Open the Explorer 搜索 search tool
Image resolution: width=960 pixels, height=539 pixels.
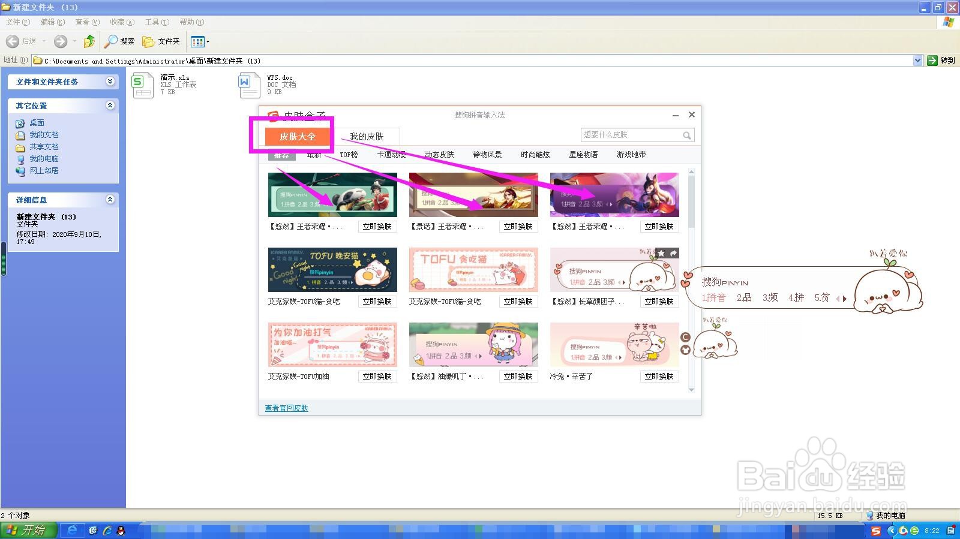pos(119,41)
